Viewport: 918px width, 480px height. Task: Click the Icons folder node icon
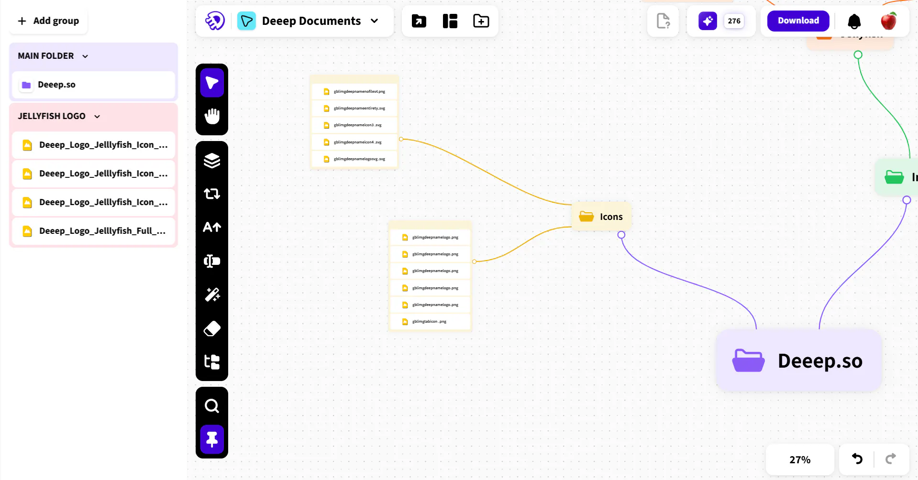click(586, 217)
